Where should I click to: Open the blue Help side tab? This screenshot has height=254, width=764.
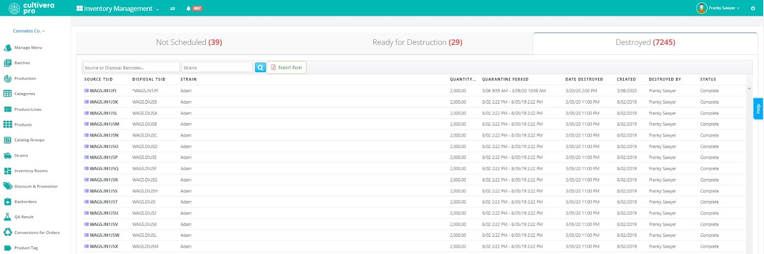[x=758, y=109]
